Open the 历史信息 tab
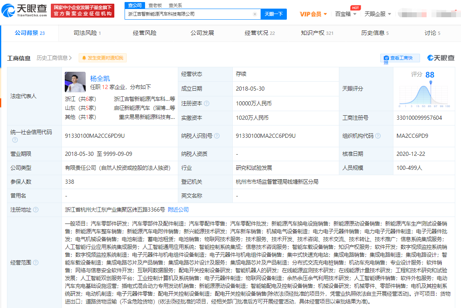 pyautogui.click(x=375, y=33)
